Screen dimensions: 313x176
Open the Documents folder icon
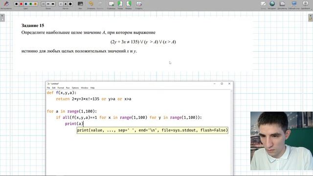point(282,4)
